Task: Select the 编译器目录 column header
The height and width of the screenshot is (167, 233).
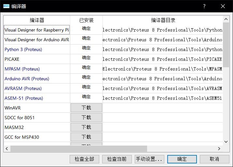Action: (x=163, y=20)
